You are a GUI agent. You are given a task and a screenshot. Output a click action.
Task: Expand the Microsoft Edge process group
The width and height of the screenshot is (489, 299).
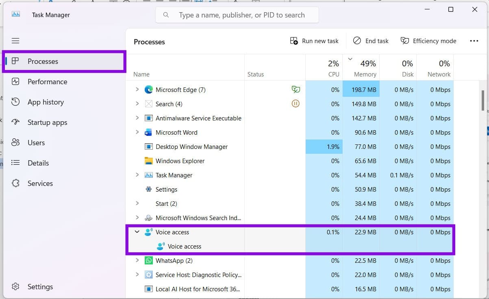click(137, 89)
